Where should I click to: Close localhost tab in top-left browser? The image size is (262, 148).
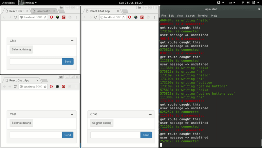point(54,11)
